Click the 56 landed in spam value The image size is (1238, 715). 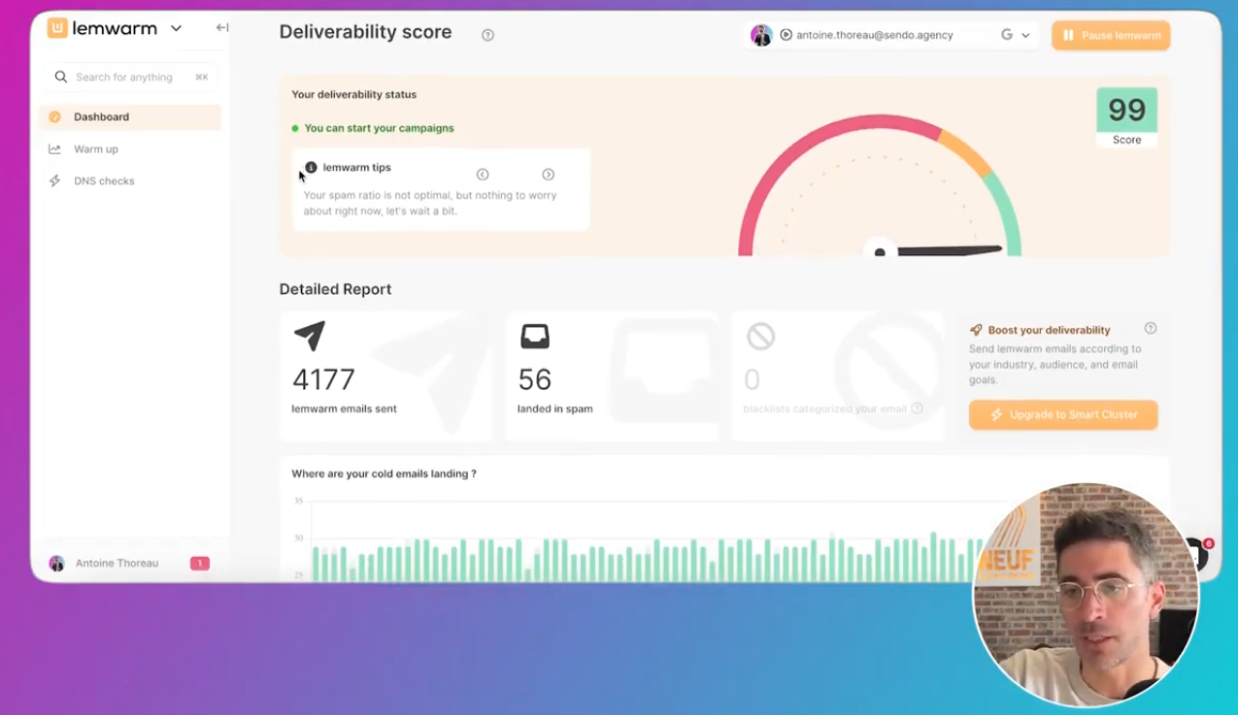[x=535, y=379]
